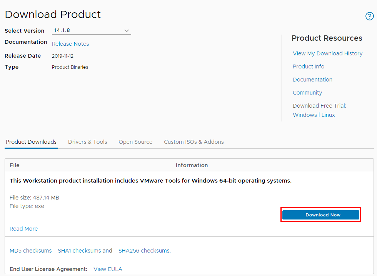The height and width of the screenshot is (276, 377).
Task: Open the Product Info link
Action: 309,67
